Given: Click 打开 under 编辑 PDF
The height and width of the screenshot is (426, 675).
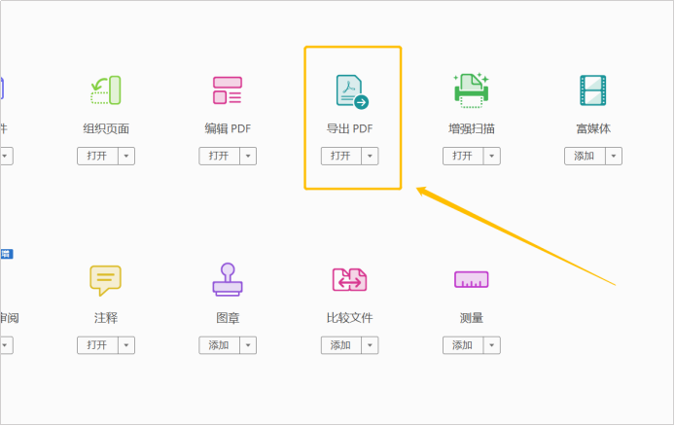Looking at the screenshot, I should click(x=219, y=156).
